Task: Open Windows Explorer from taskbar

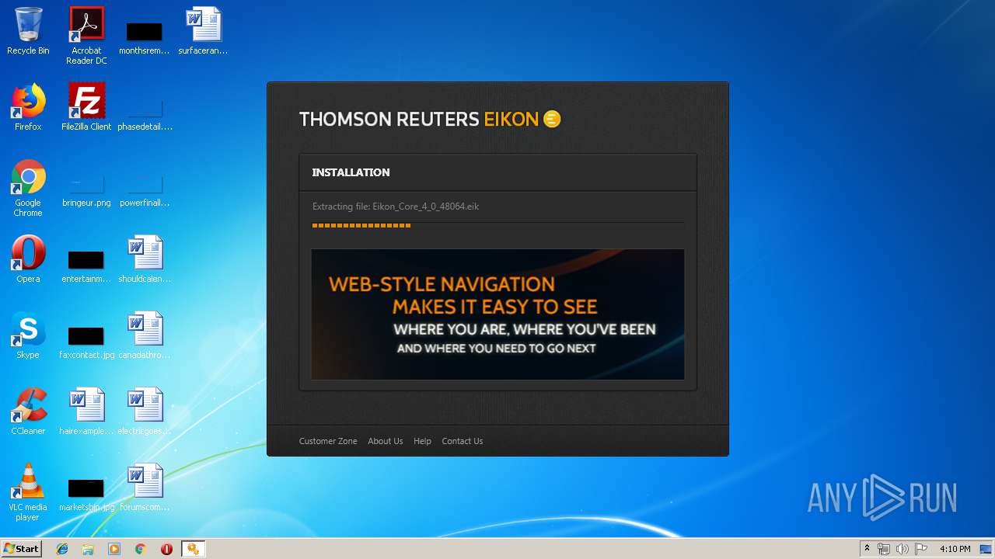Action: [x=88, y=549]
